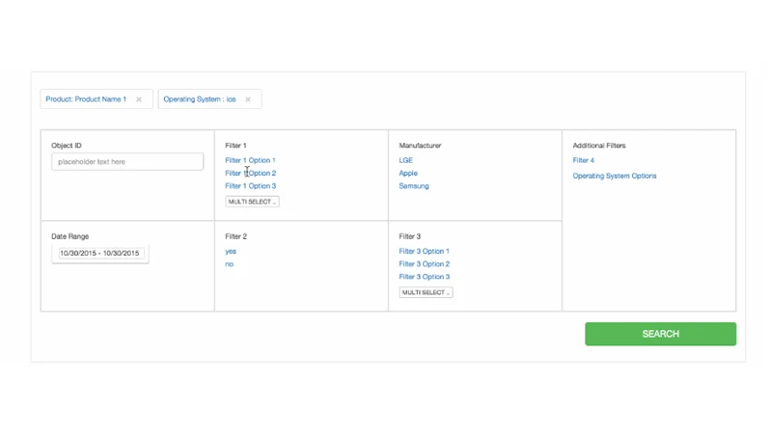The image size is (772, 437).
Task: Expand Filter 1 Multi Select dropdown
Action: tap(252, 202)
